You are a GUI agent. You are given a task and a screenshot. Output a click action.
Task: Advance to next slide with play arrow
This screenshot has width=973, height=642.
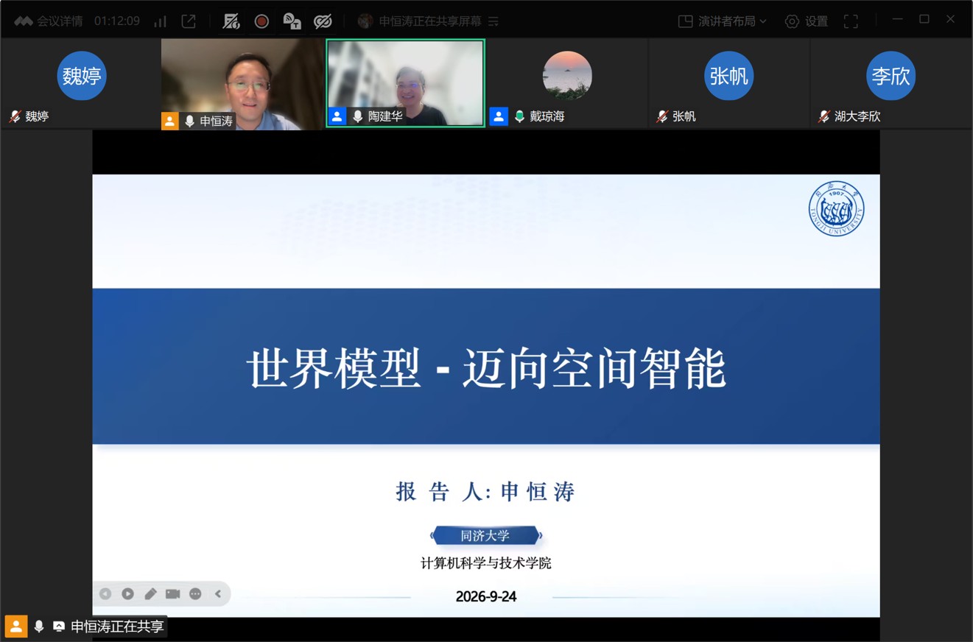point(127,593)
